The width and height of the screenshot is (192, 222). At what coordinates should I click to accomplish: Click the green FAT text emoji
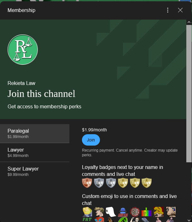coord(87,219)
